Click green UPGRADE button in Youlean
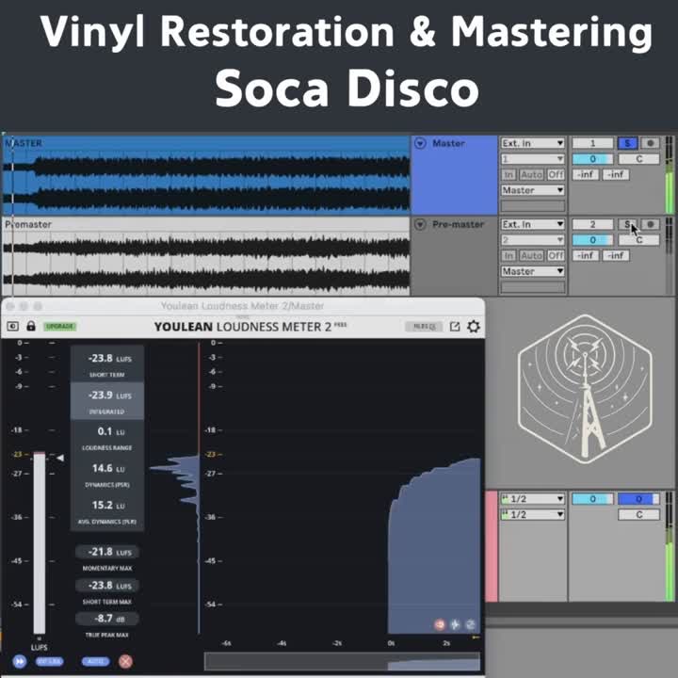The height and width of the screenshot is (678, 678). coord(60,326)
